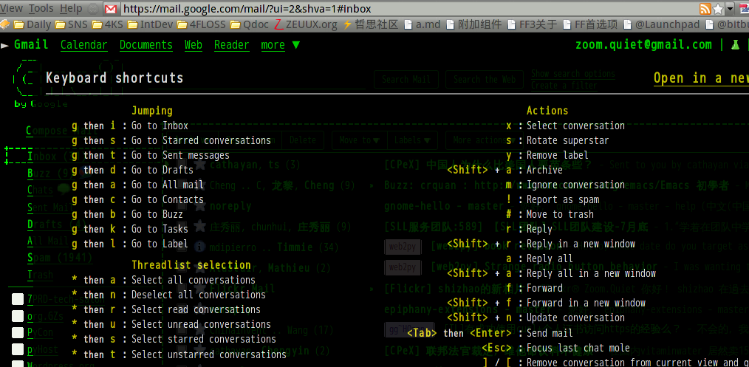Open the Move to dropdown

click(360, 140)
